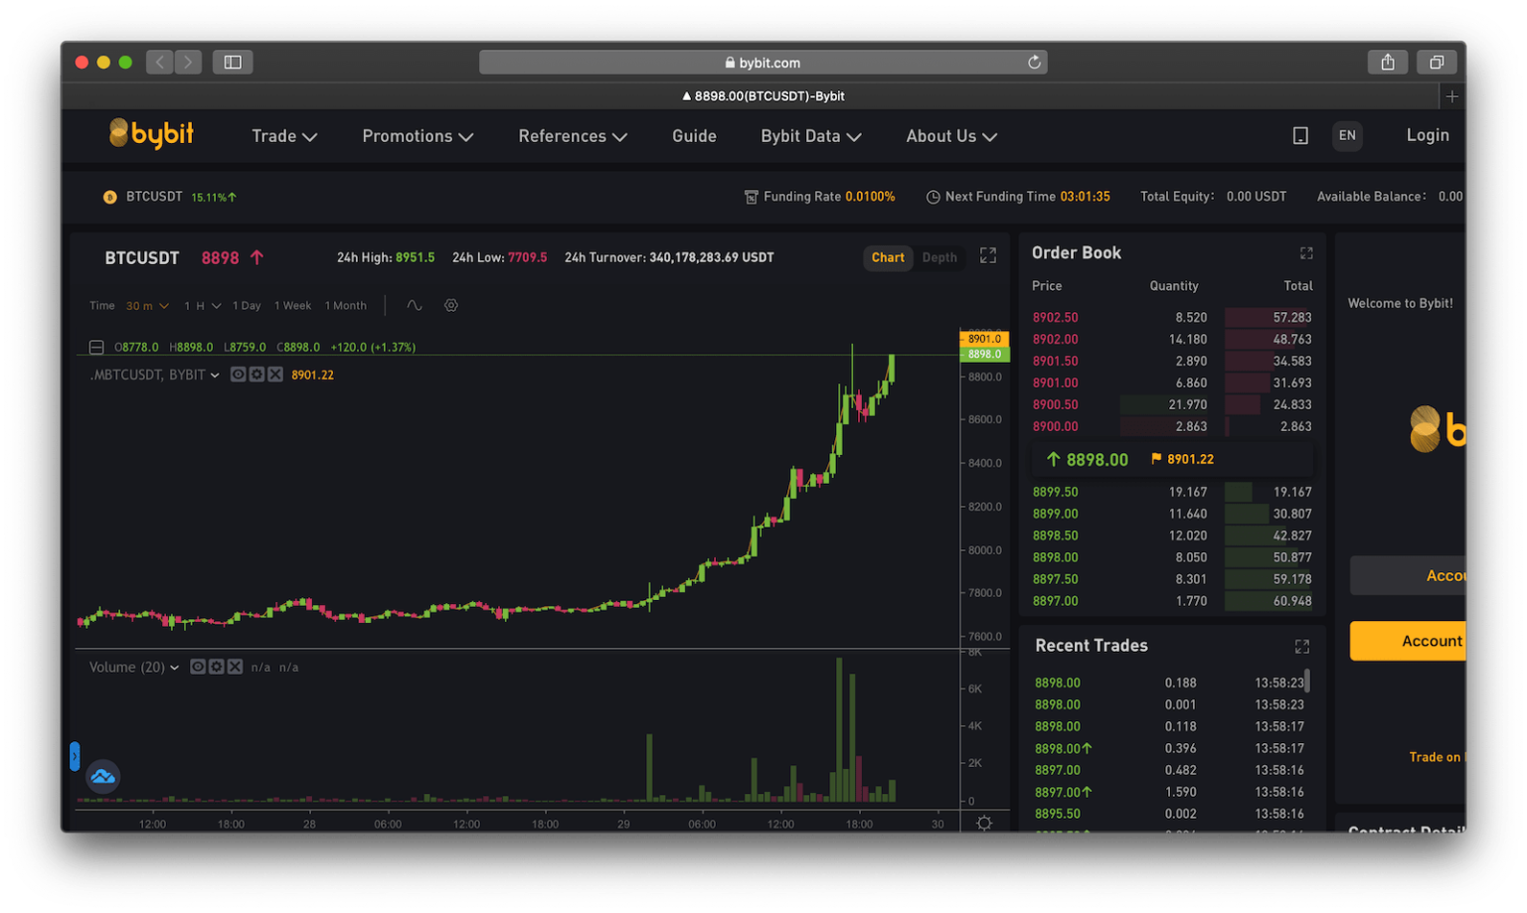This screenshot has height=913, width=1527.
Task: Expand the Recent Trades panel
Action: 1301,647
